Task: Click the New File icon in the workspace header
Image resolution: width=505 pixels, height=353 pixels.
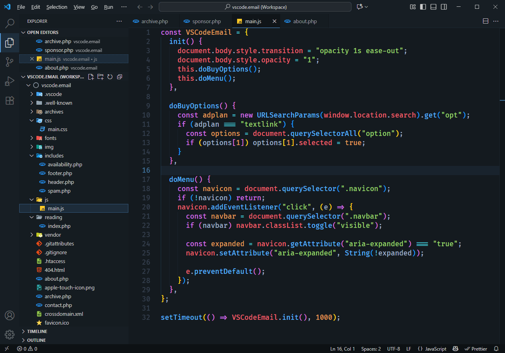Action: click(x=91, y=76)
